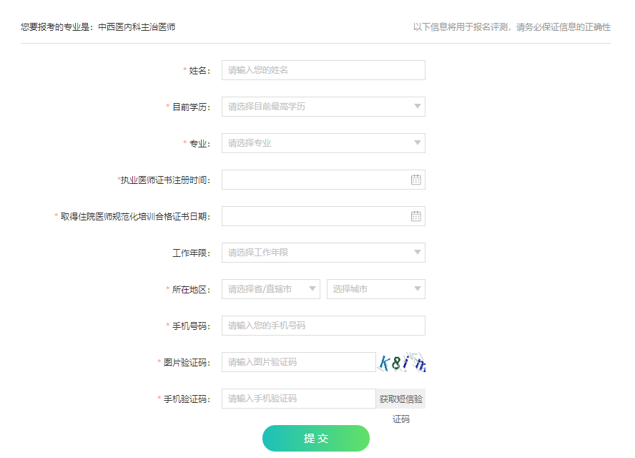Image resolution: width=635 pixels, height=458 pixels.
Task: Expand the 目前学历 education dropdown
Action: click(323, 107)
